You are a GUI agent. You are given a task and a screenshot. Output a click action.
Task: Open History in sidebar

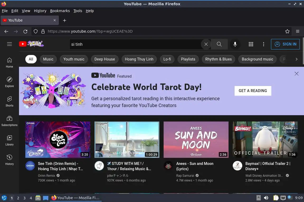click(x=9, y=160)
